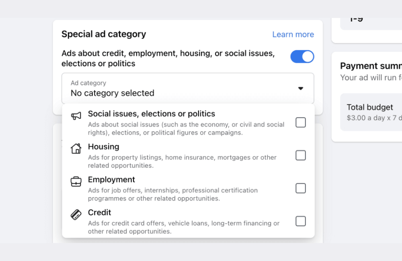This screenshot has height=261, width=402.
Task: Open the Learn more link
Action: pos(293,35)
